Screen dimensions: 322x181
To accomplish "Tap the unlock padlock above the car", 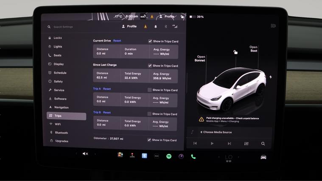I will point(235,52).
